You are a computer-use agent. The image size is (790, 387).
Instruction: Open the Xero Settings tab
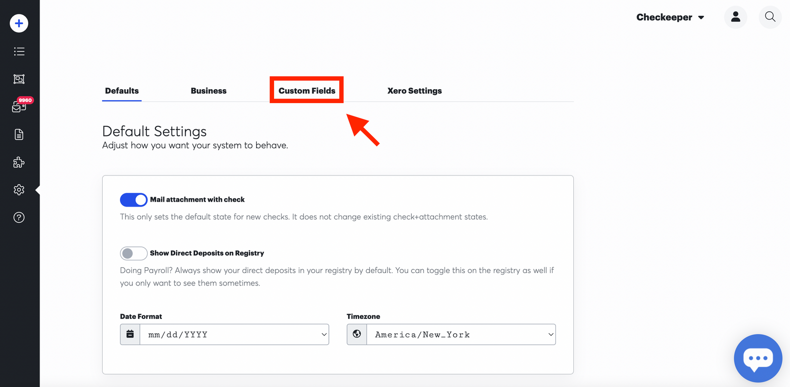tap(414, 90)
